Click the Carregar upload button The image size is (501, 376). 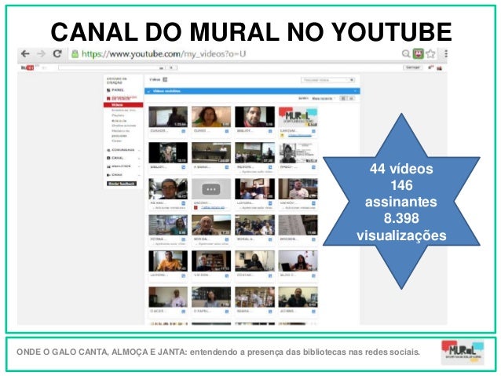(413, 68)
